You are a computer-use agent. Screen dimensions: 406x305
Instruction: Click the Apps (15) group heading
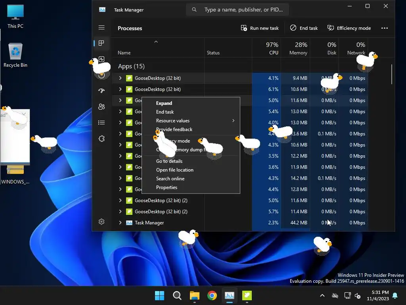click(131, 66)
